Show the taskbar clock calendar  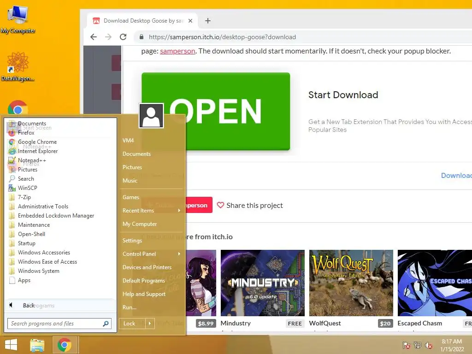pyautogui.click(x=452, y=345)
